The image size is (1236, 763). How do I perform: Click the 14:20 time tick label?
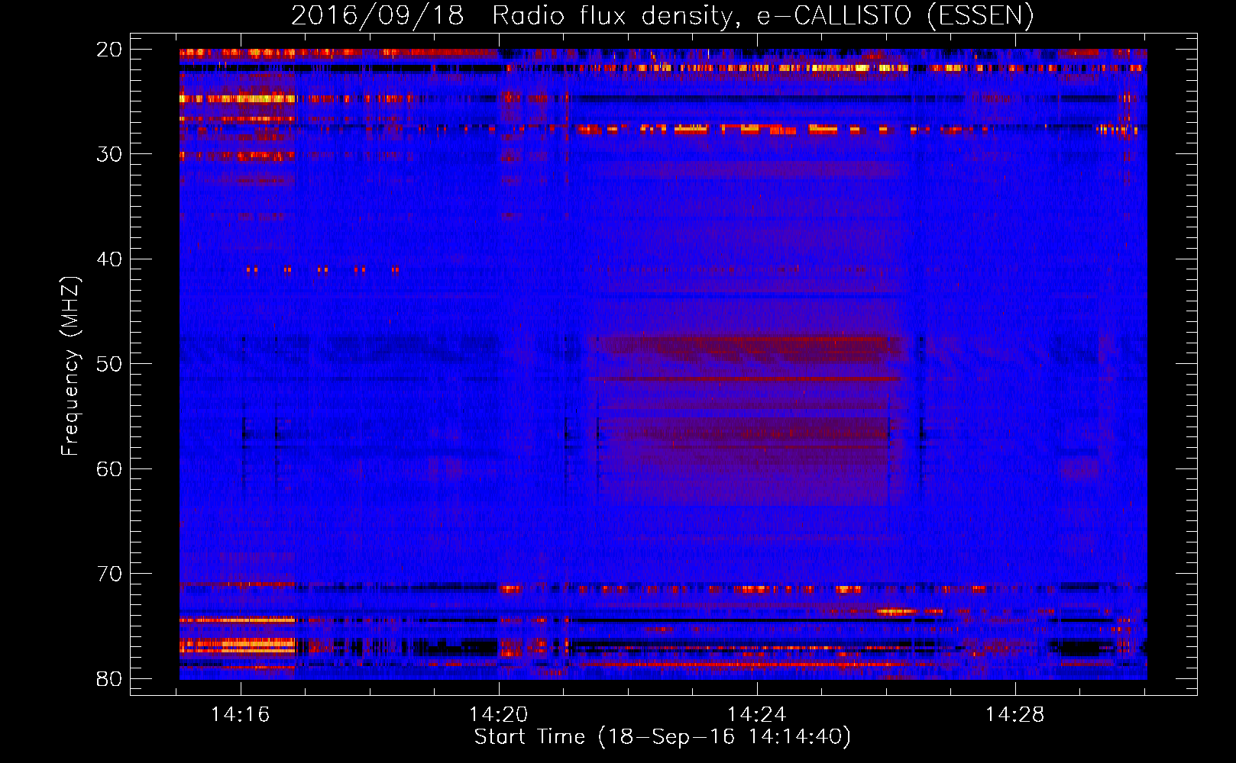tap(499, 714)
